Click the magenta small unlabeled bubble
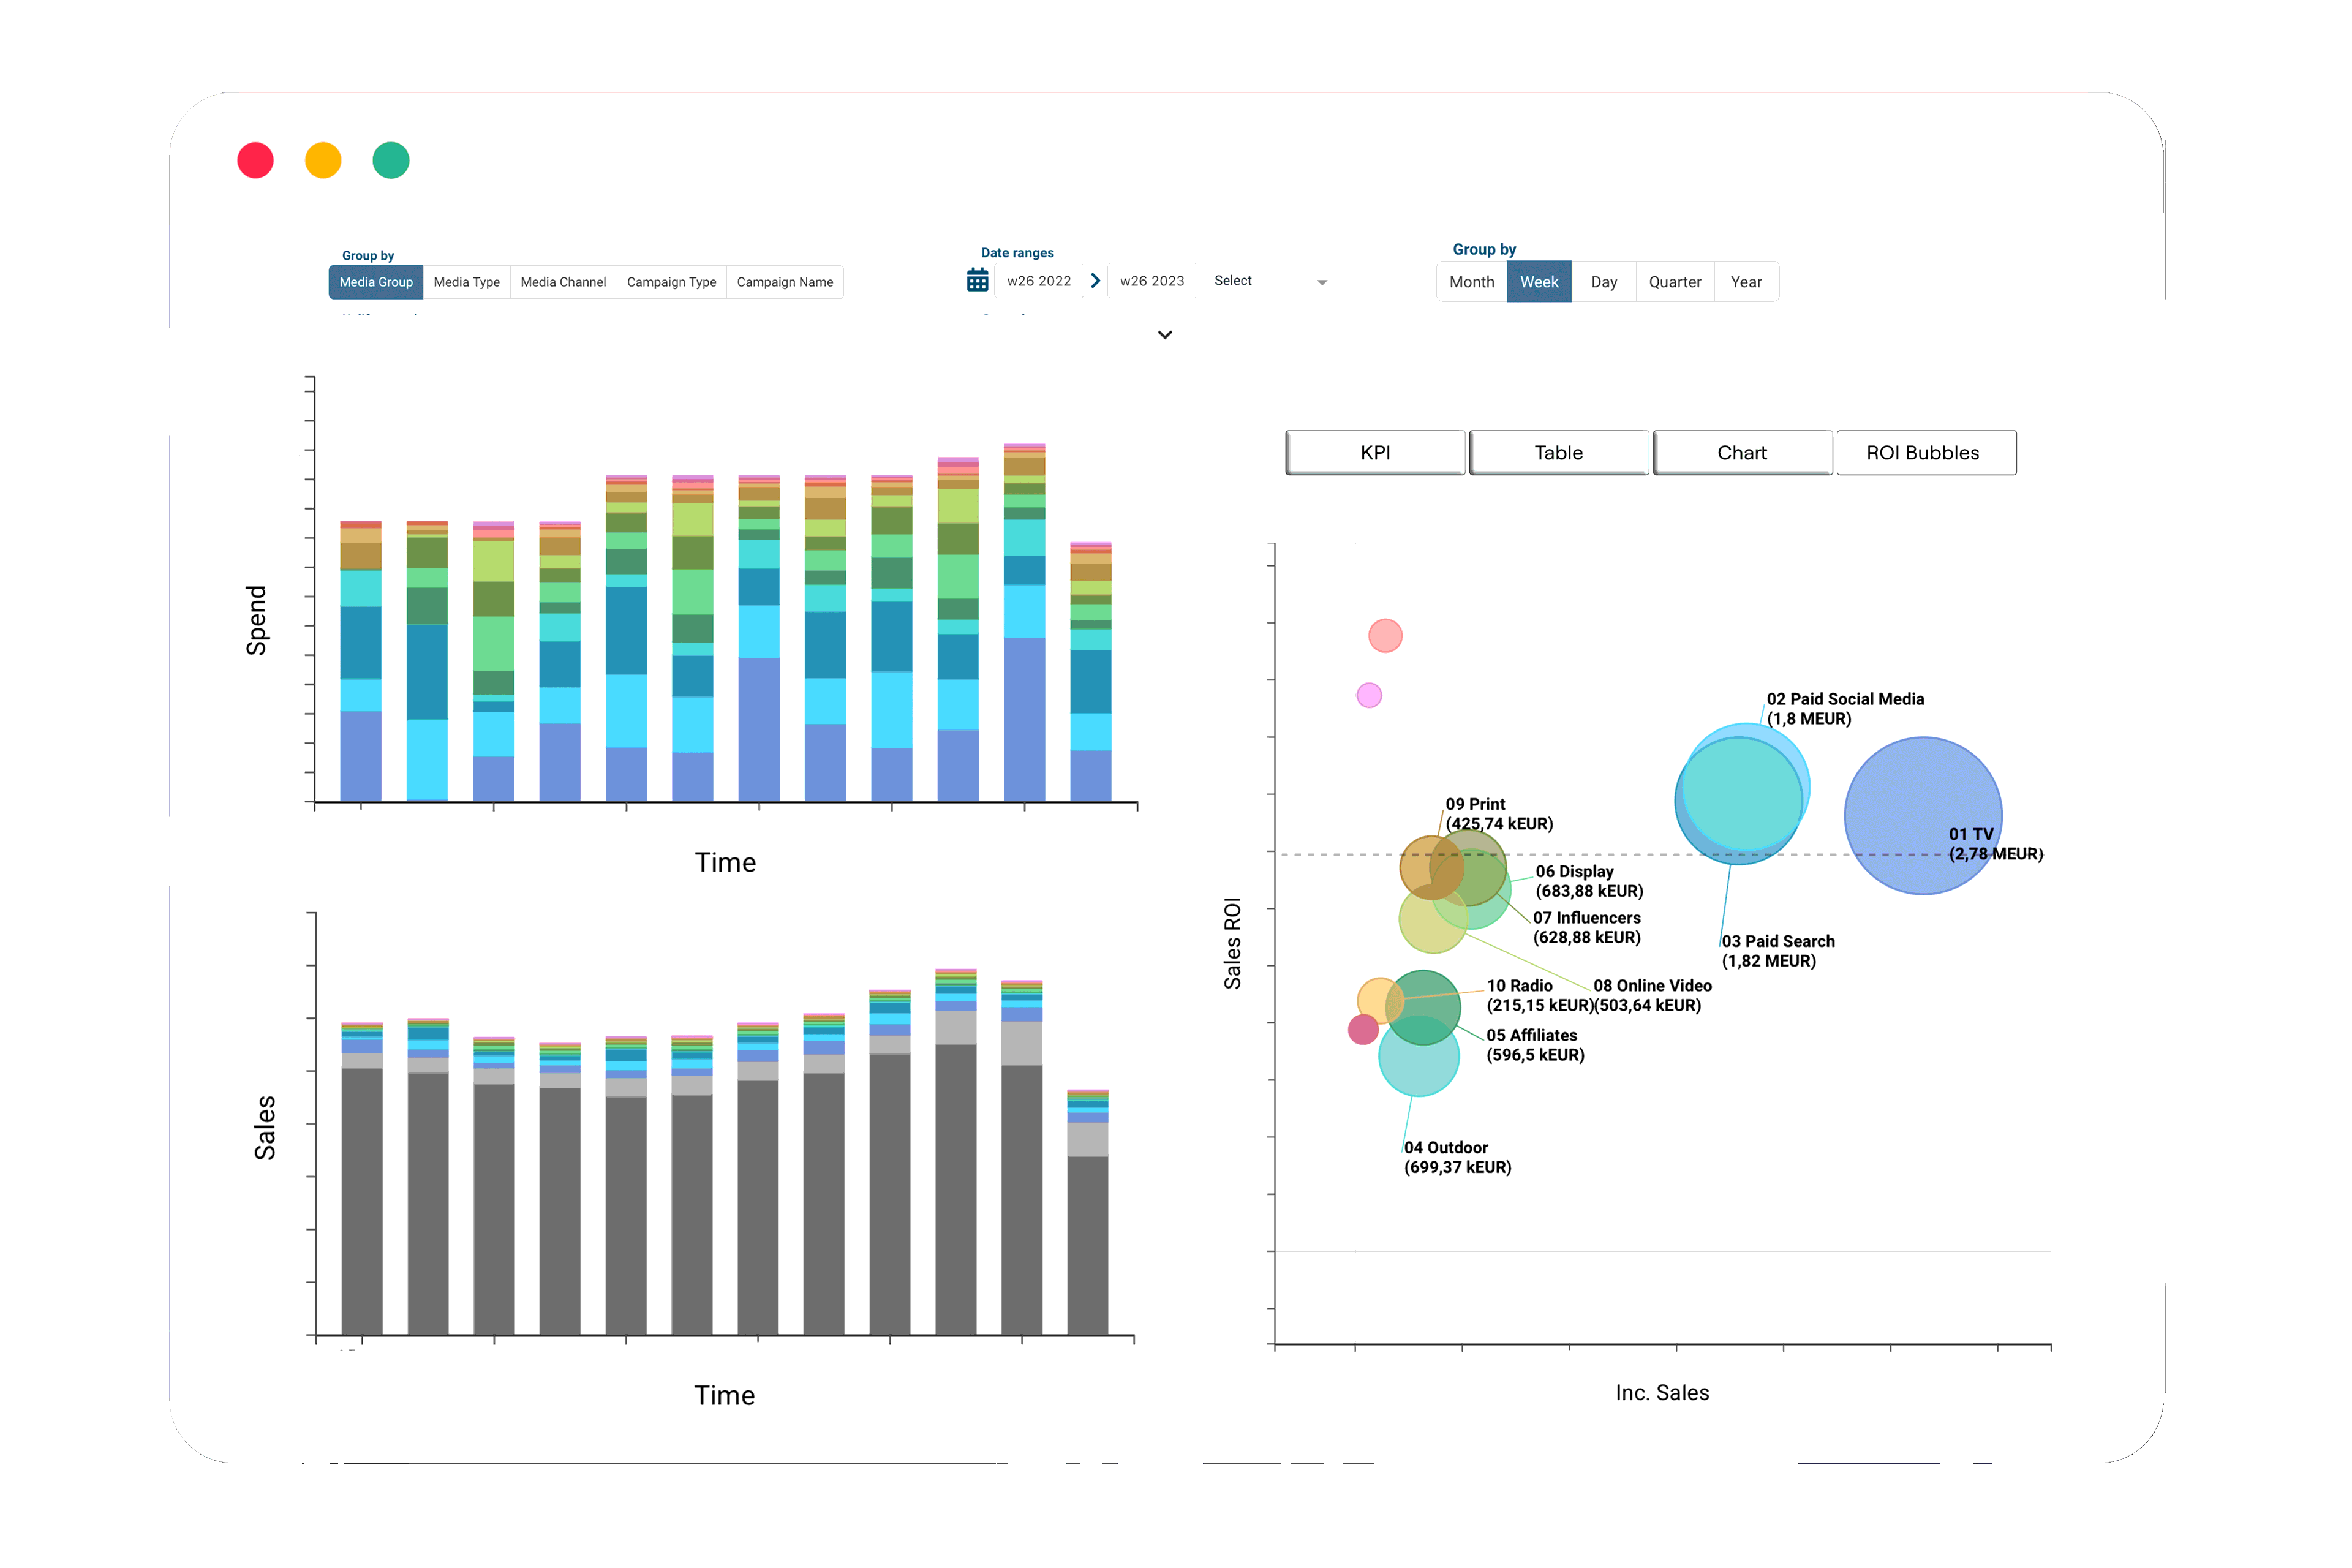 [1369, 695]
